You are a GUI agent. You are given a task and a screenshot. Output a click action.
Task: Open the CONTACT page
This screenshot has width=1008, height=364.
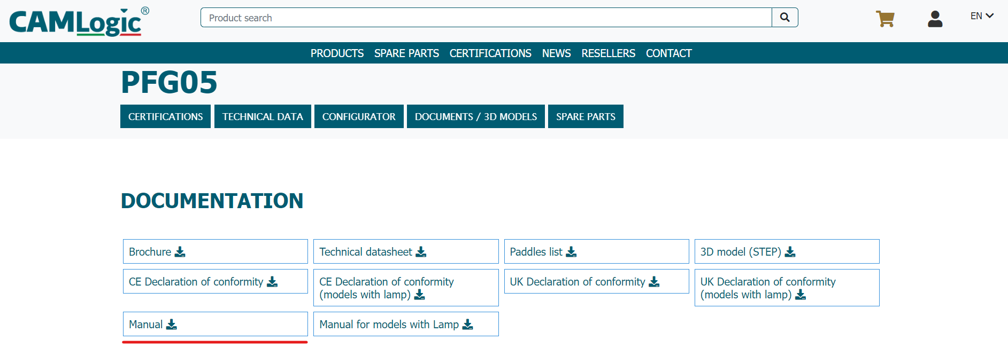point(668,53)
